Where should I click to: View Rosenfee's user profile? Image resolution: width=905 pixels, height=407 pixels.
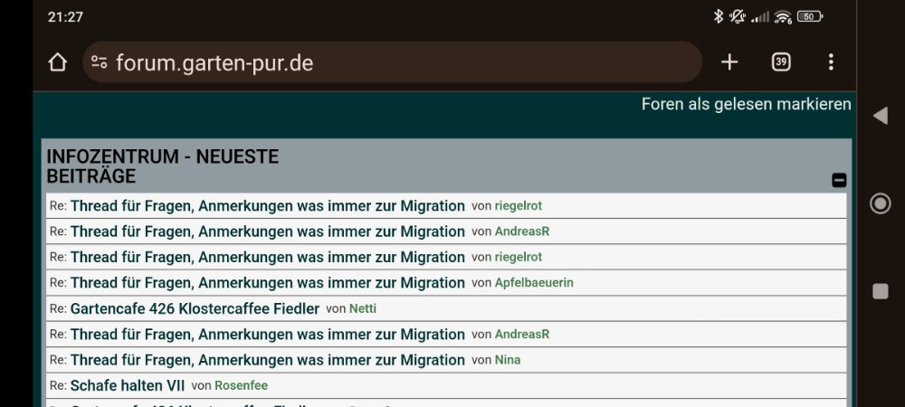pos(241,385)
